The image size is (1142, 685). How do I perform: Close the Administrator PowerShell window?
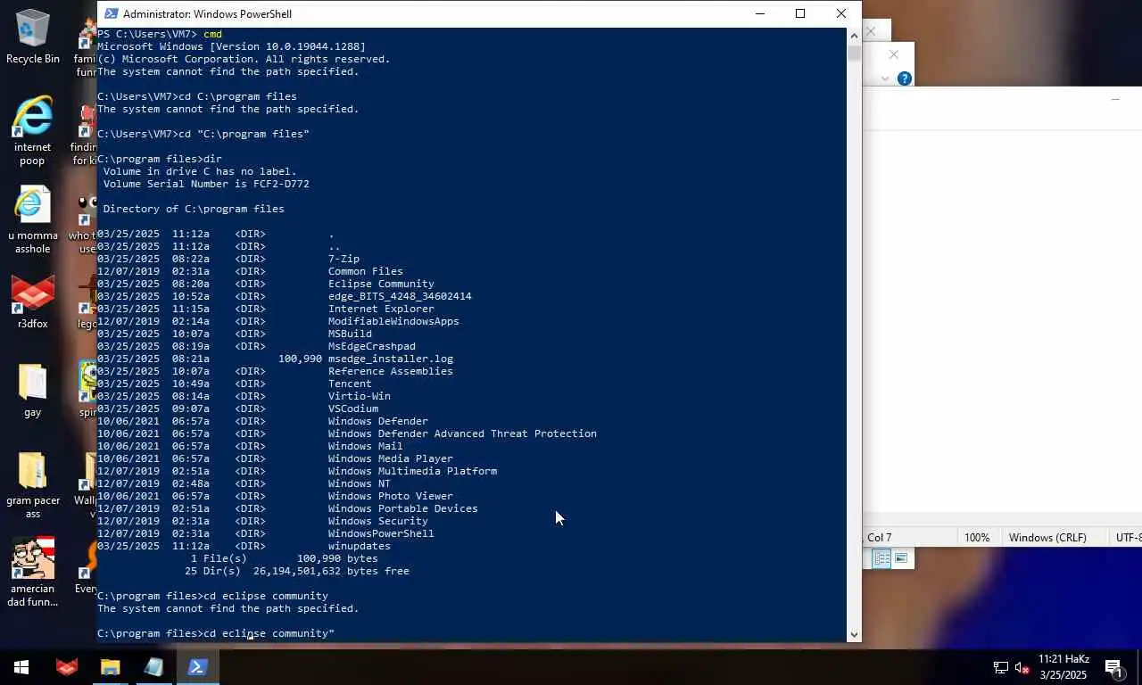tap(840, 13)
